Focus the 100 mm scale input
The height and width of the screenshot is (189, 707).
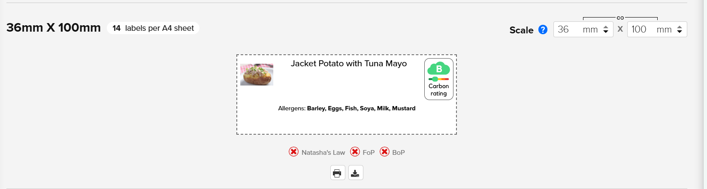(x=642, y=30)
